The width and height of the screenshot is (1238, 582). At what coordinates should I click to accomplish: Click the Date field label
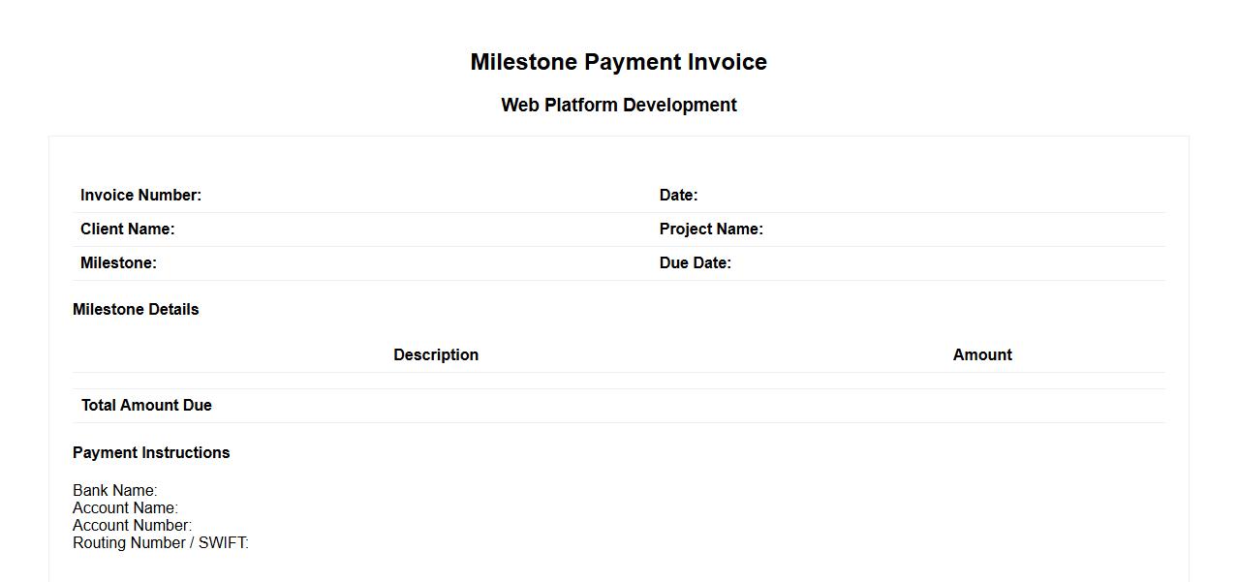click(x=678, y=196)
